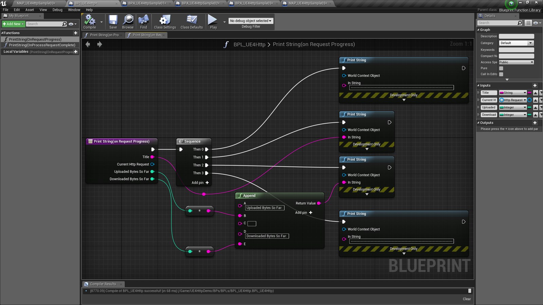Toggle the Call In Editor checkbox
Screen dimensions: 543x305
(501, 74)
